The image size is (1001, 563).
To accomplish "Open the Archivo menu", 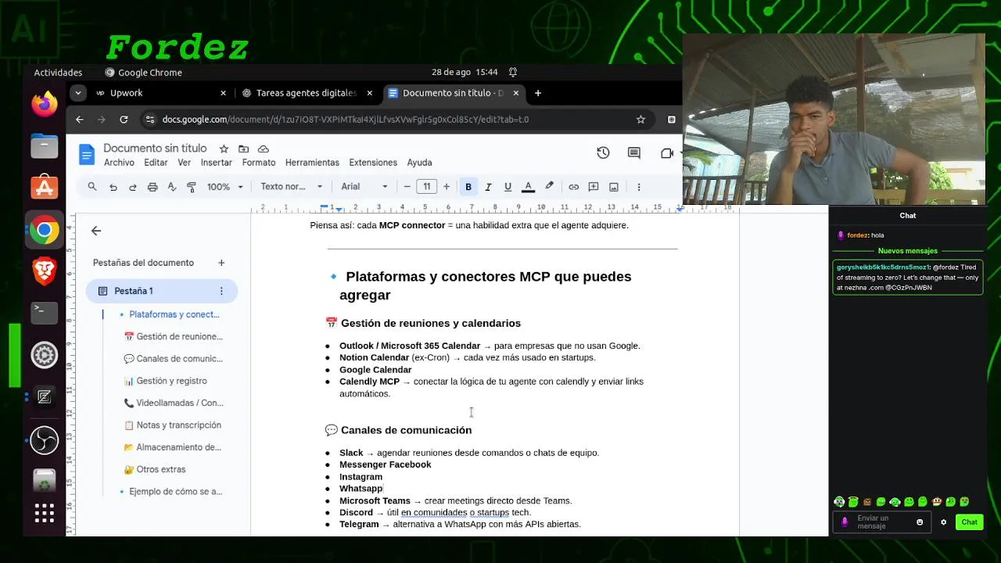I will click(119, 163).
